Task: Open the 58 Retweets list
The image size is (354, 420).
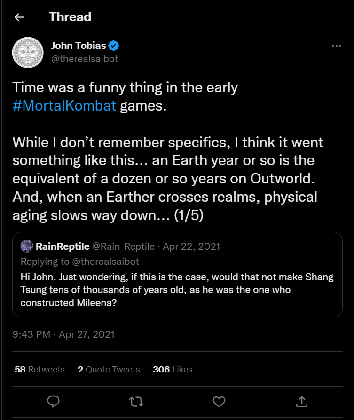Action: point(39,369)
